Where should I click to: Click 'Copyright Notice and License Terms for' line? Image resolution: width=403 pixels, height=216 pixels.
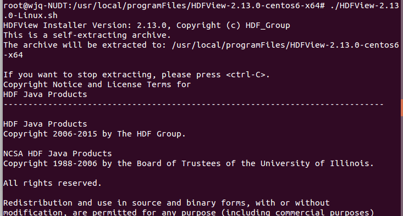pos(97,84)
